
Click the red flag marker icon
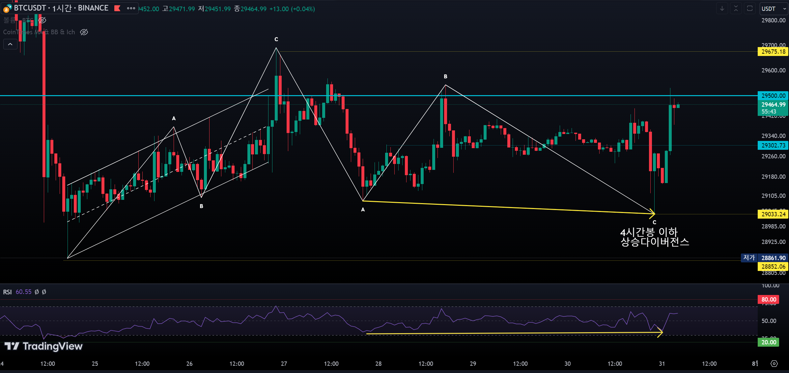click(x=117, y=8)
